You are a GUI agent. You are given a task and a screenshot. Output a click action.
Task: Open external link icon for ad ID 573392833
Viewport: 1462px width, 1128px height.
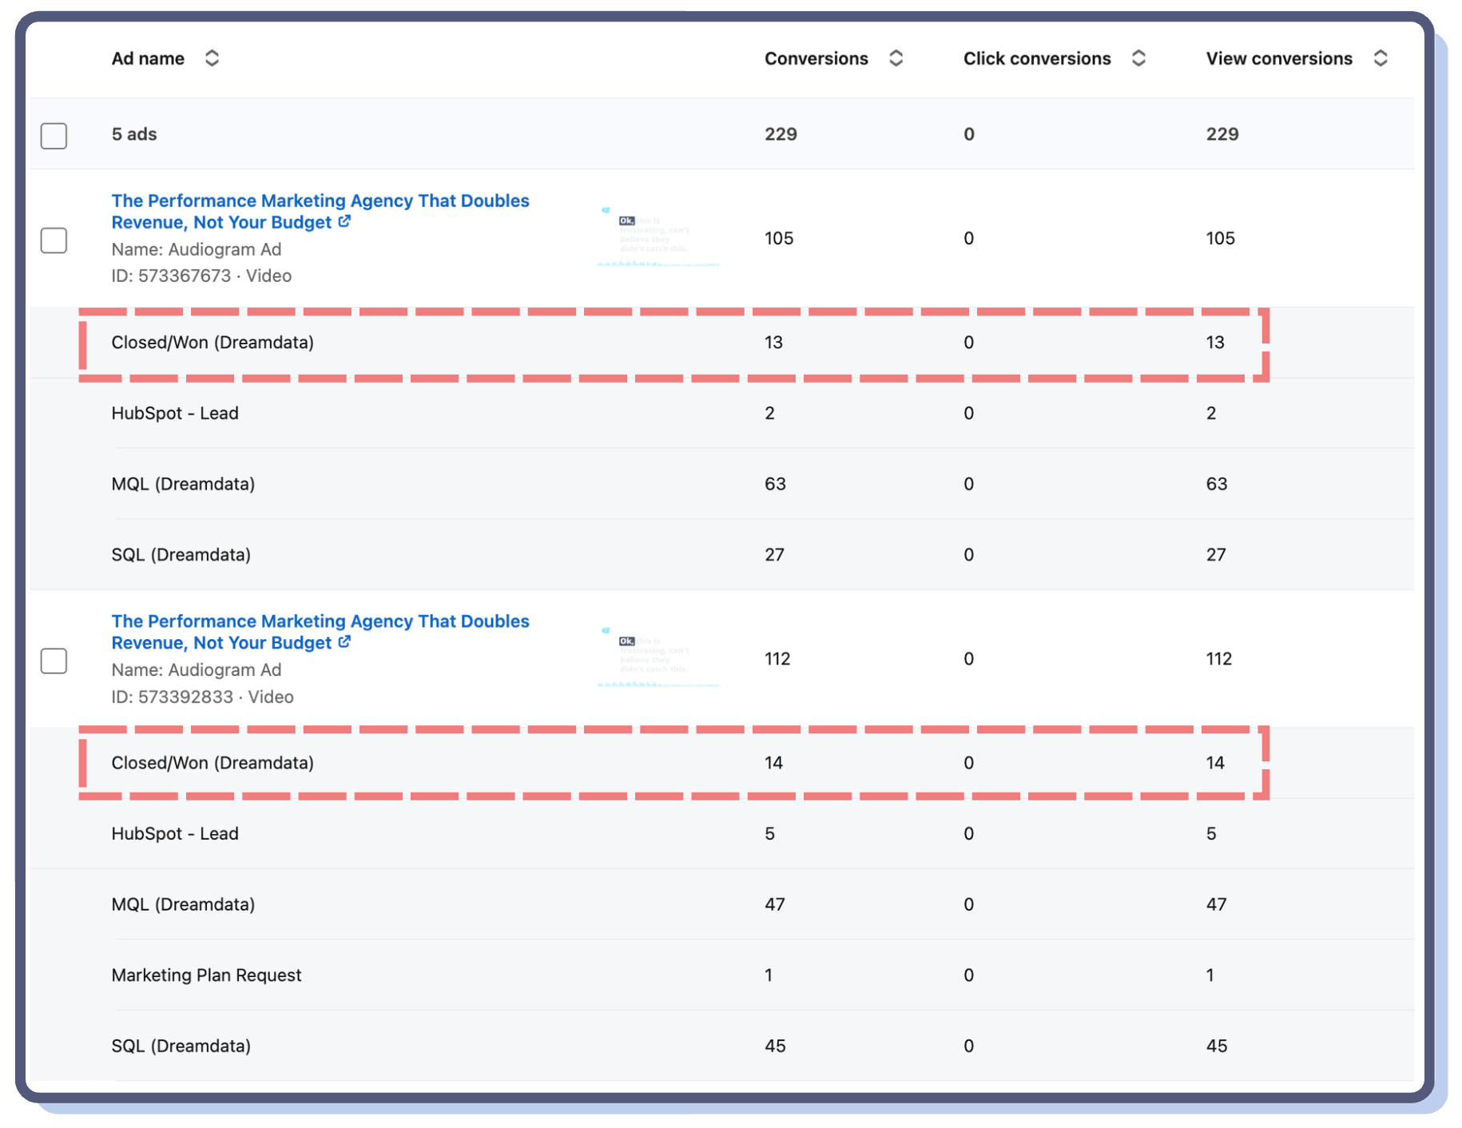coord(344,641)
